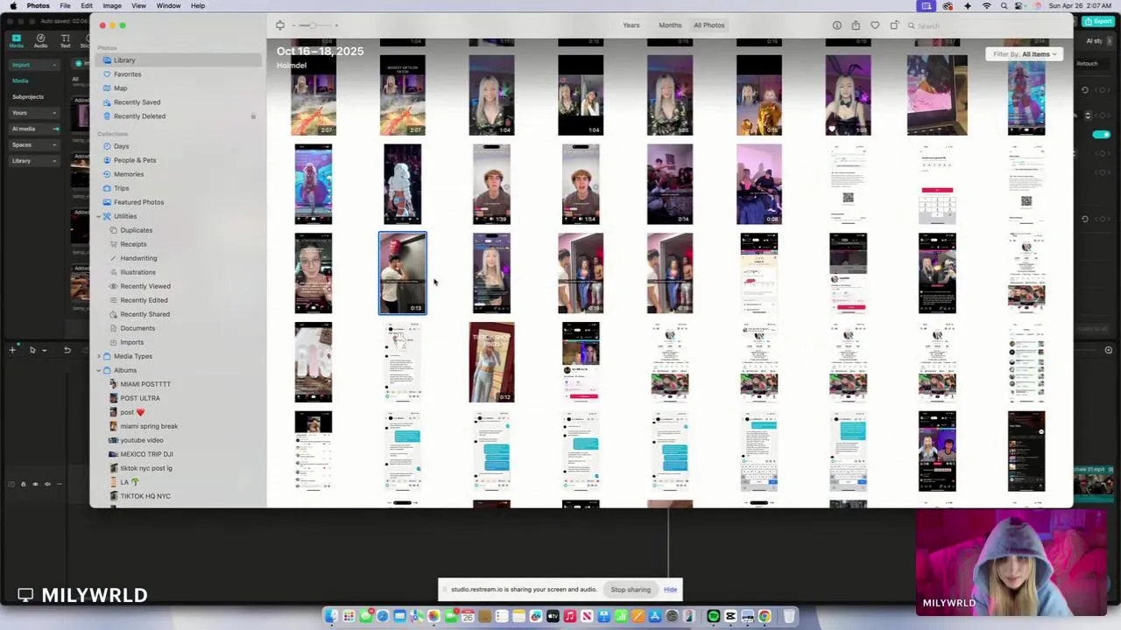Expand Media Types in Photos sidebar
Image resolution: width=1121 pixels, height=630 pixels.
pos(99,356)
